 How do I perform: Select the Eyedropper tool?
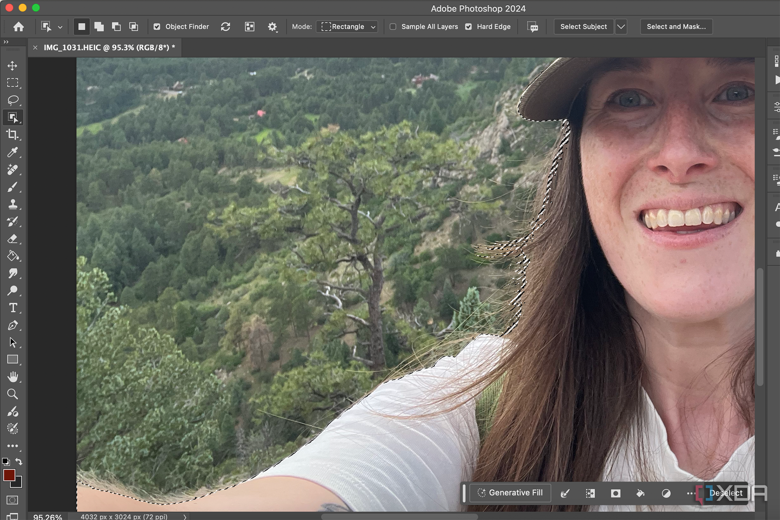point(12,152)
